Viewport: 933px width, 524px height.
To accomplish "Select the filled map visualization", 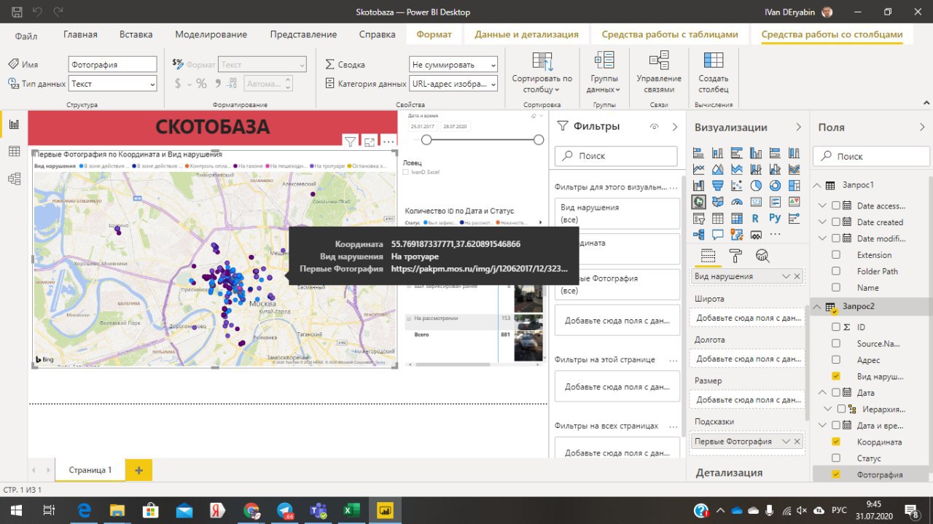I will click(x=718, y=202).
